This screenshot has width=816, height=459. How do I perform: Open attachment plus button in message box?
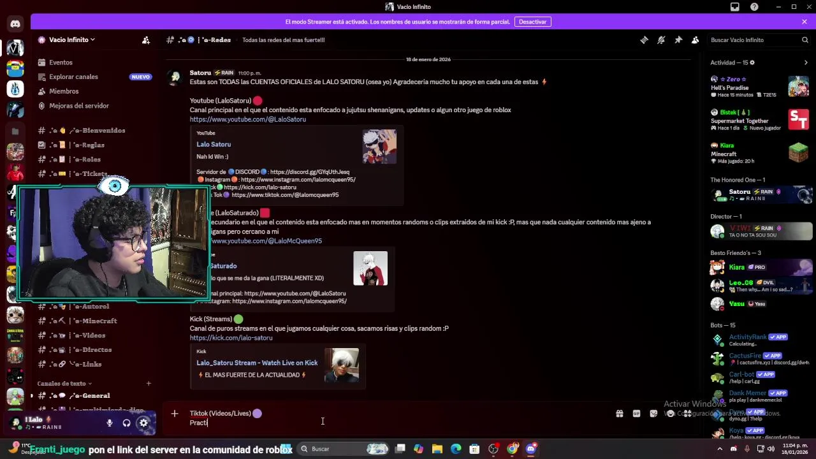tap(174, 414)
